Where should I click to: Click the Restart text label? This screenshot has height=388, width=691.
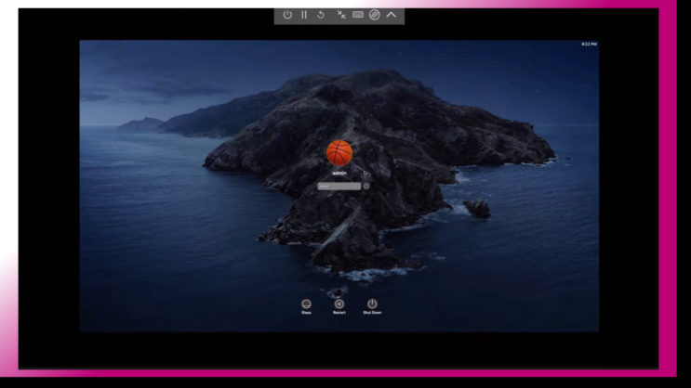[x=339, y=313]
